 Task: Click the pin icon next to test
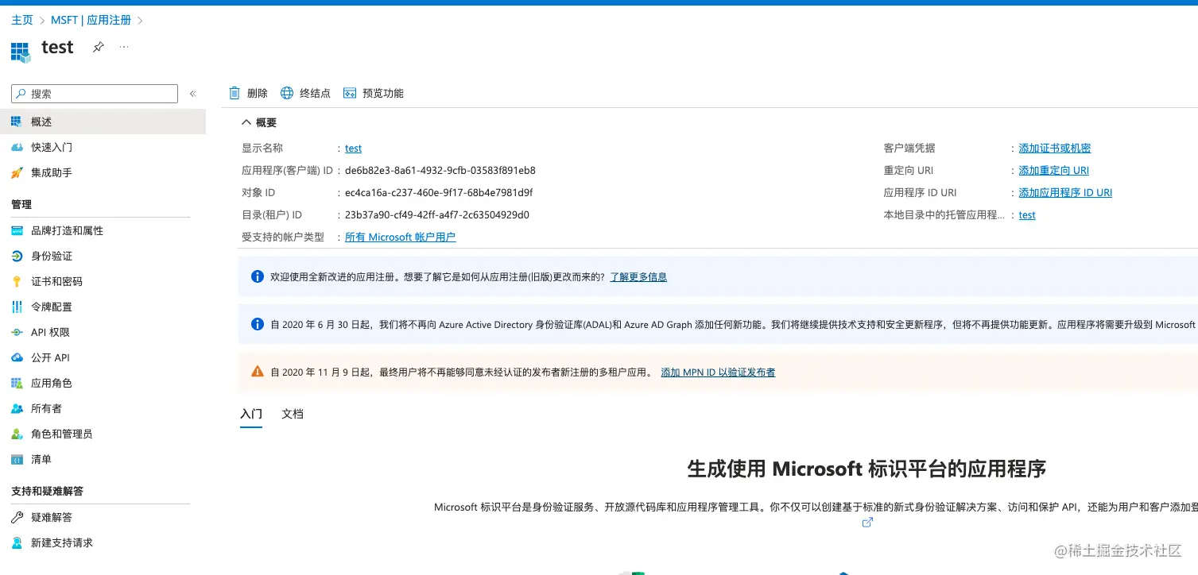click(98, 48)
